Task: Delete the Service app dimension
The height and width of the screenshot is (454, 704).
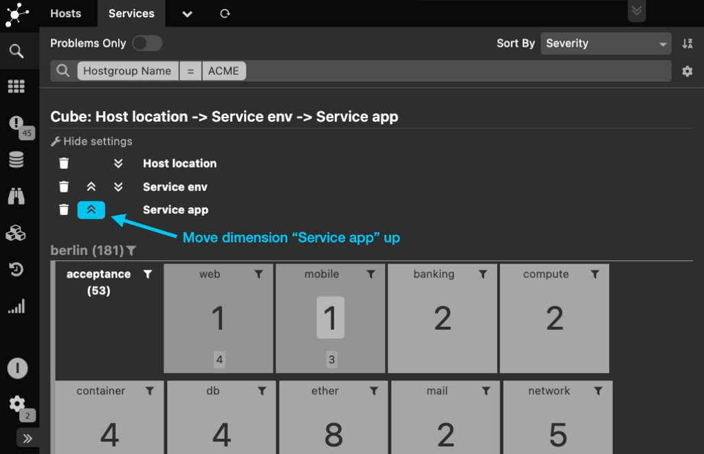Action: pyautogui.click(x=64, y=209)
